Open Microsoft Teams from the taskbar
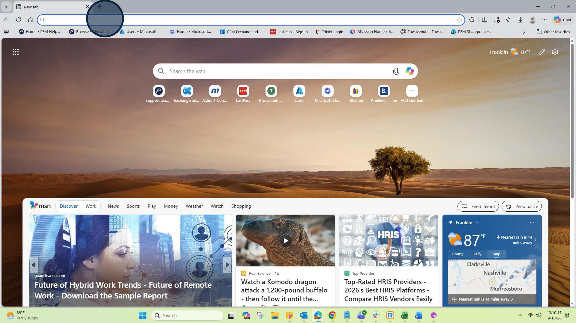576x323 pixels. [361, 315]
